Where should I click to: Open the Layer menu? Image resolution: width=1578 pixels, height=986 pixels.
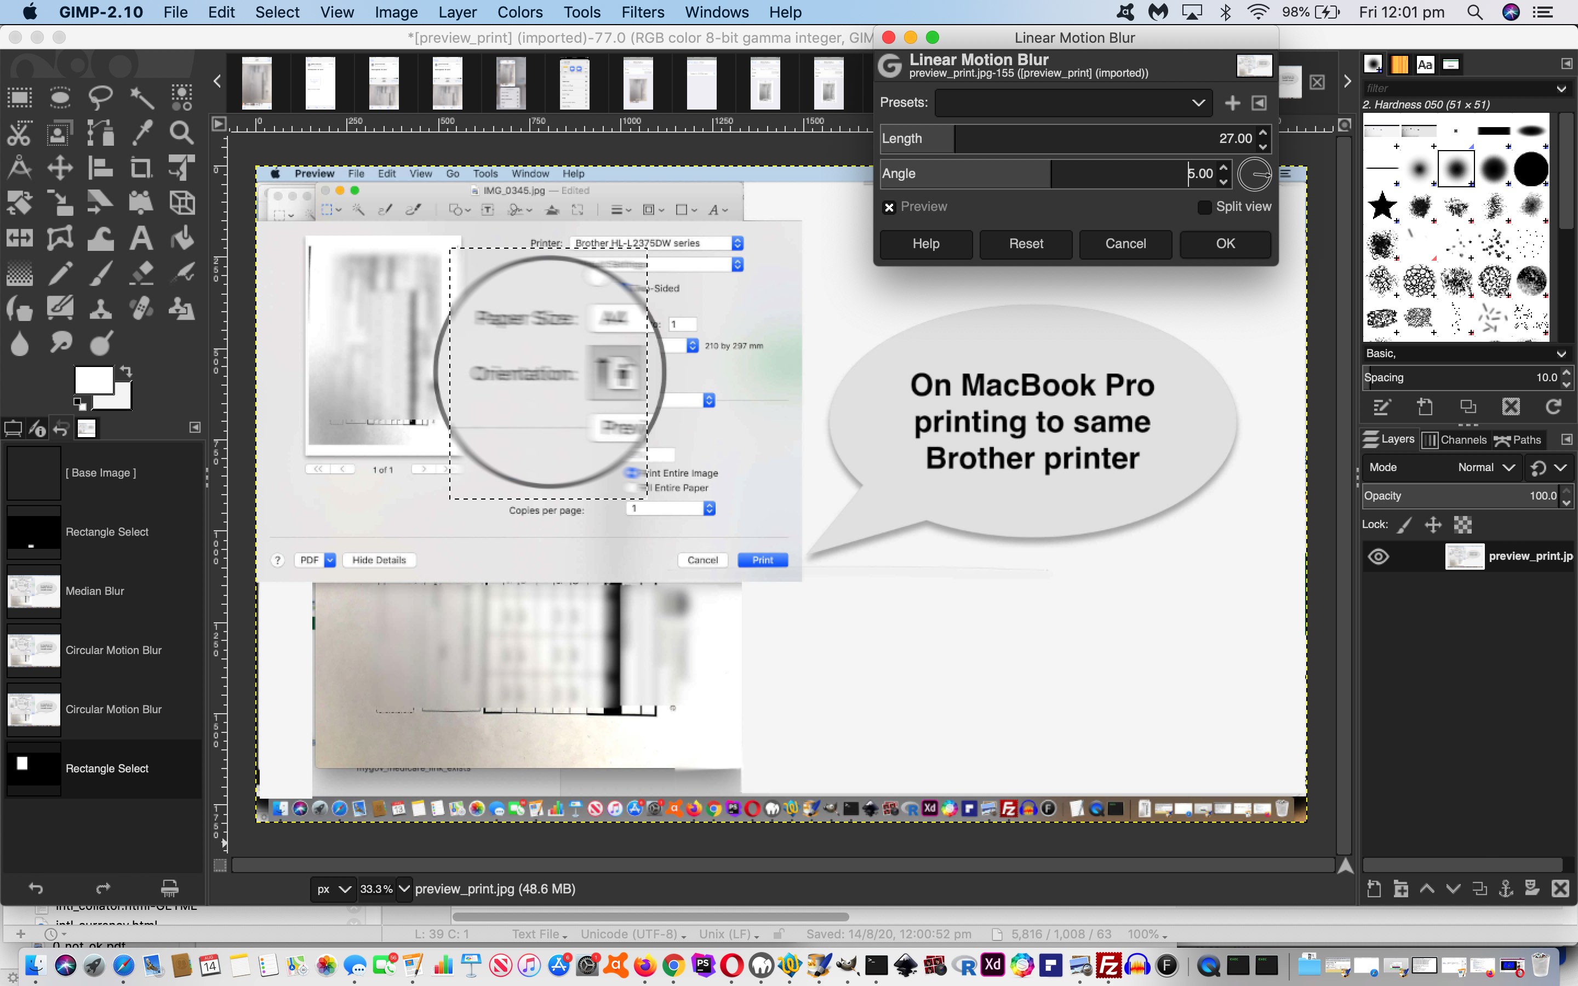pos(457,13)
